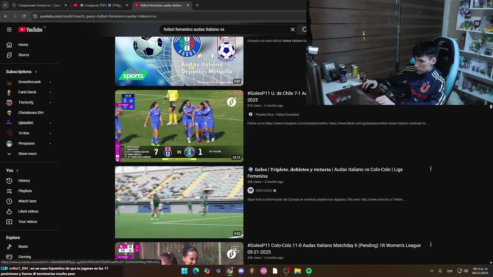The height and width of the screenshot is (277, 493).
Task: Open Microsoft Edge from taskbar
Action: (196, 271)
